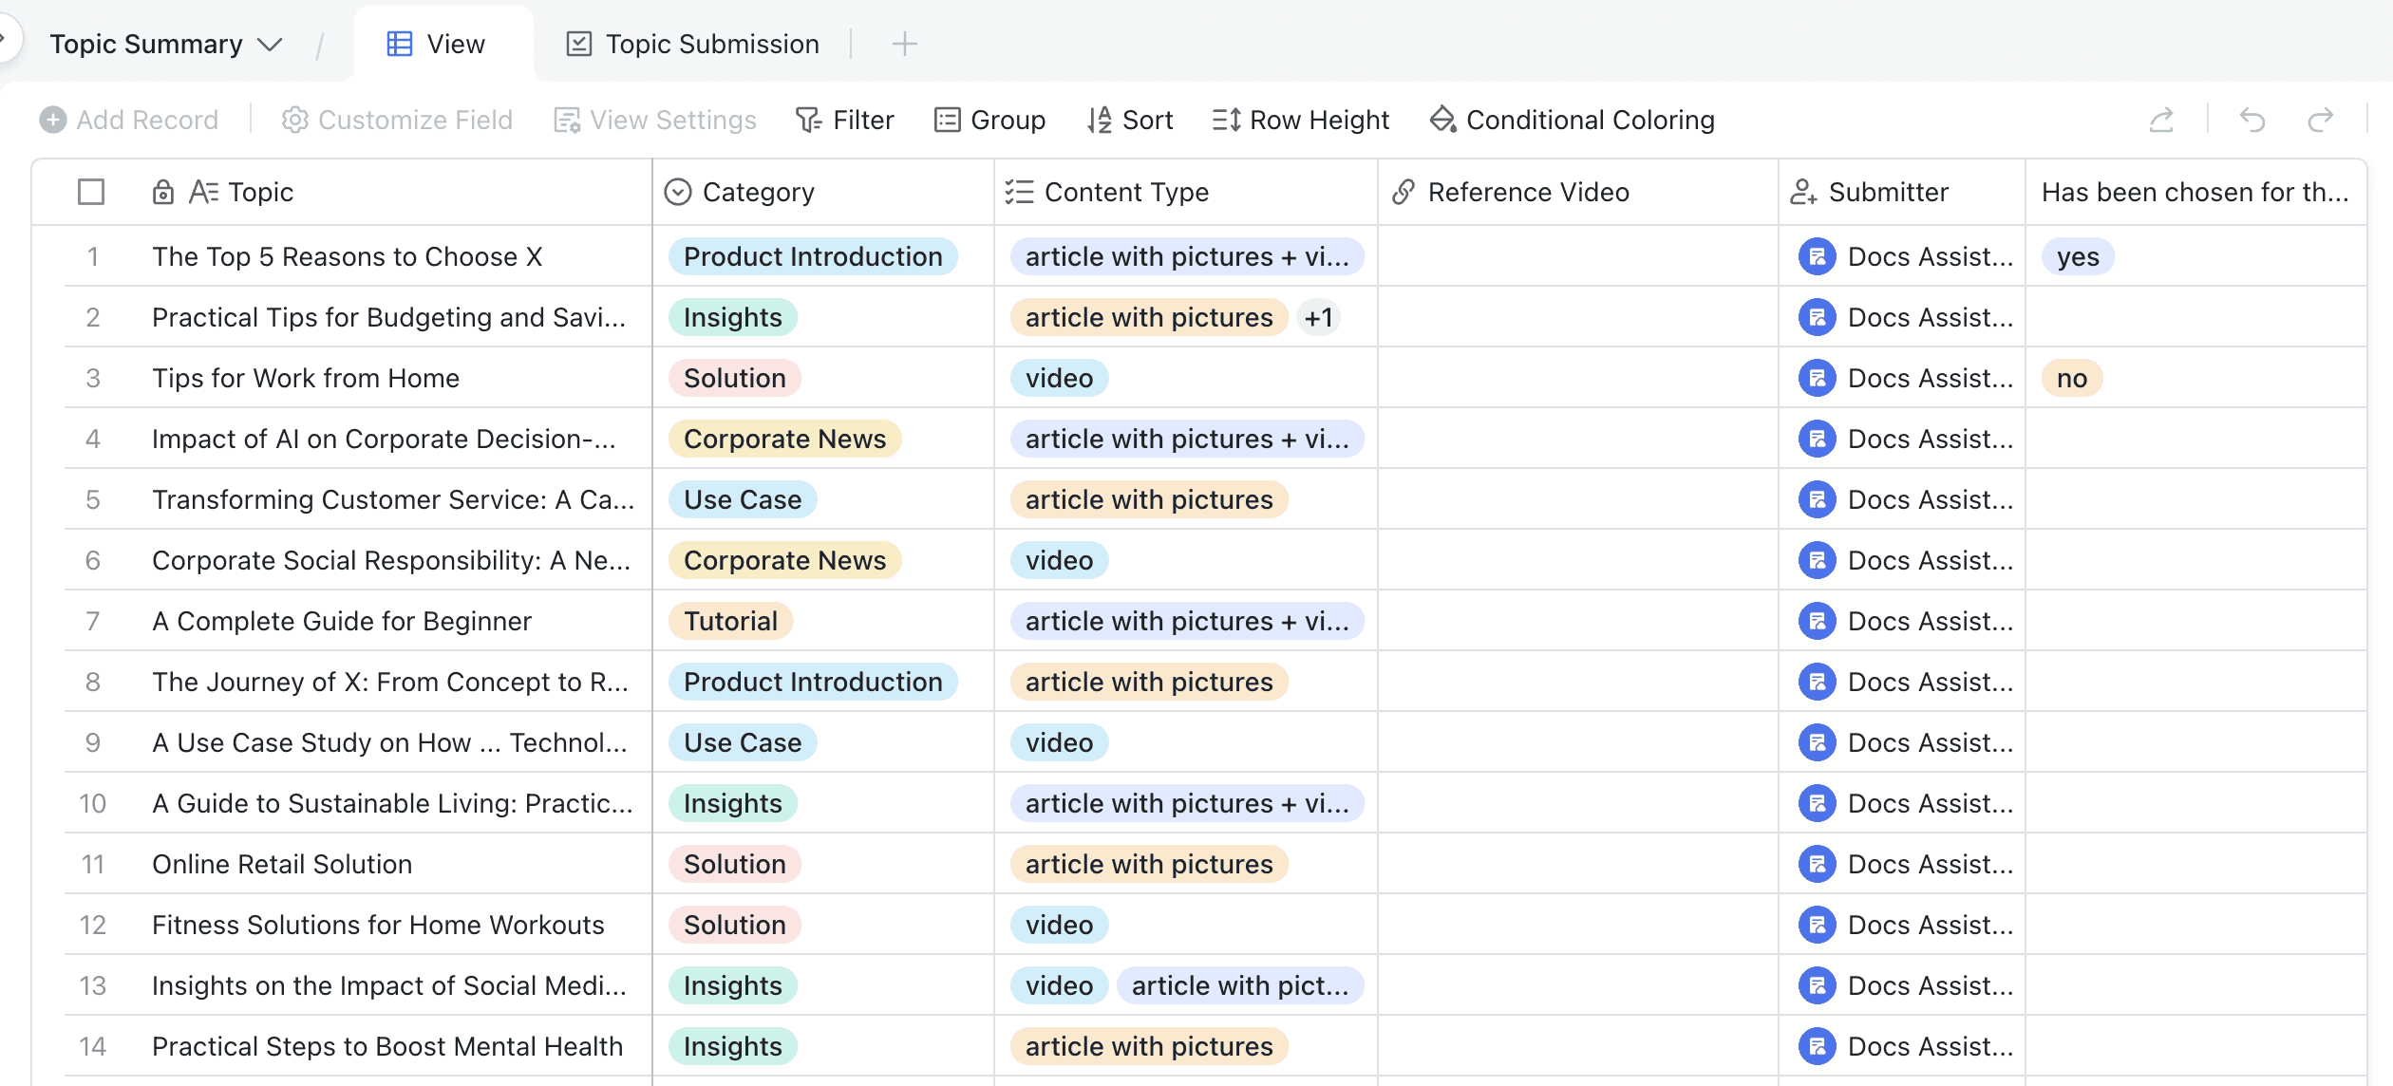Open Category column header menu
2393x1086 pixels.
(x=758, y=192)
